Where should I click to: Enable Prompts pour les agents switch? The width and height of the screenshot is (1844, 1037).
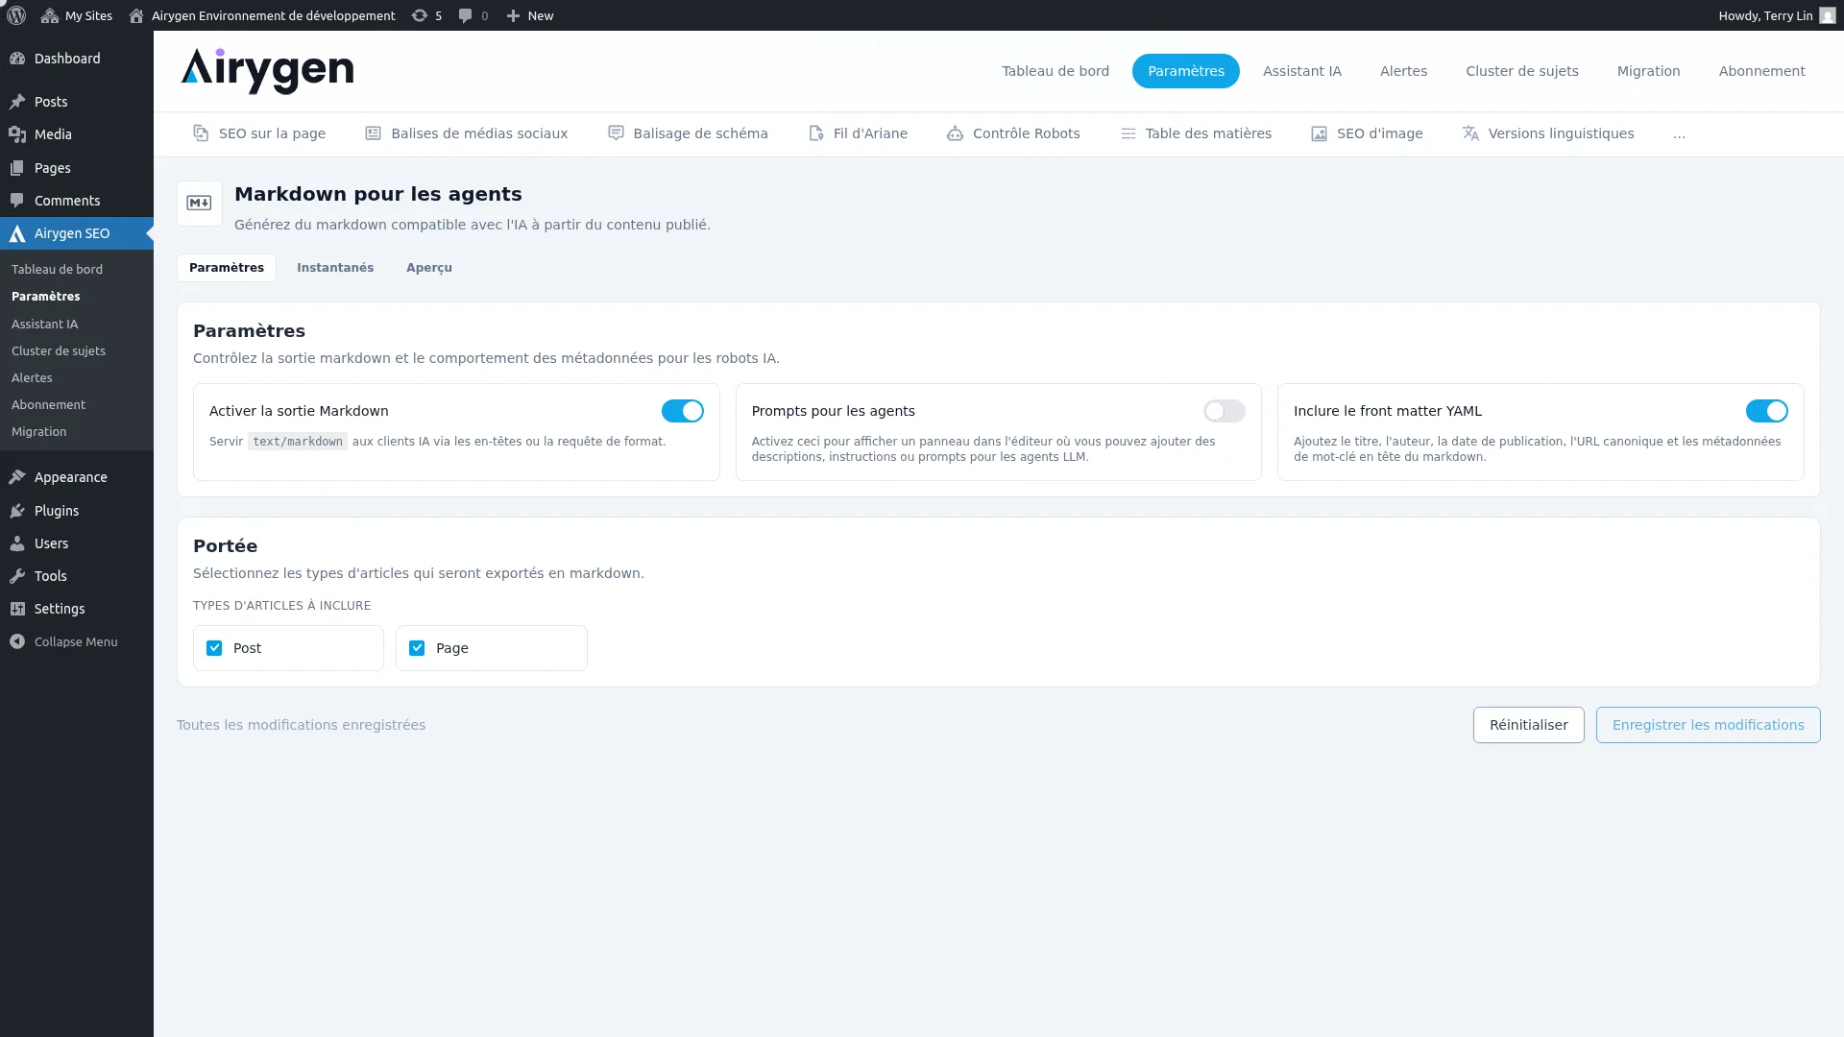[x=1225, y=411]
